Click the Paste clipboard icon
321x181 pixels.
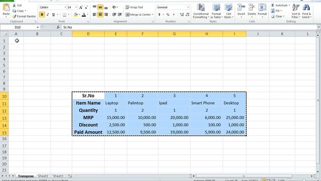6,8
